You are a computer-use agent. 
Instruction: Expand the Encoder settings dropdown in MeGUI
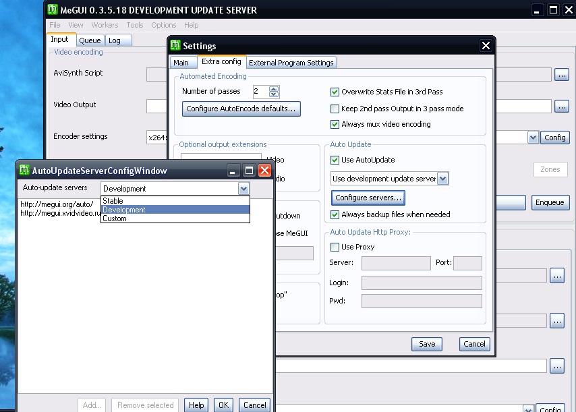533,138
